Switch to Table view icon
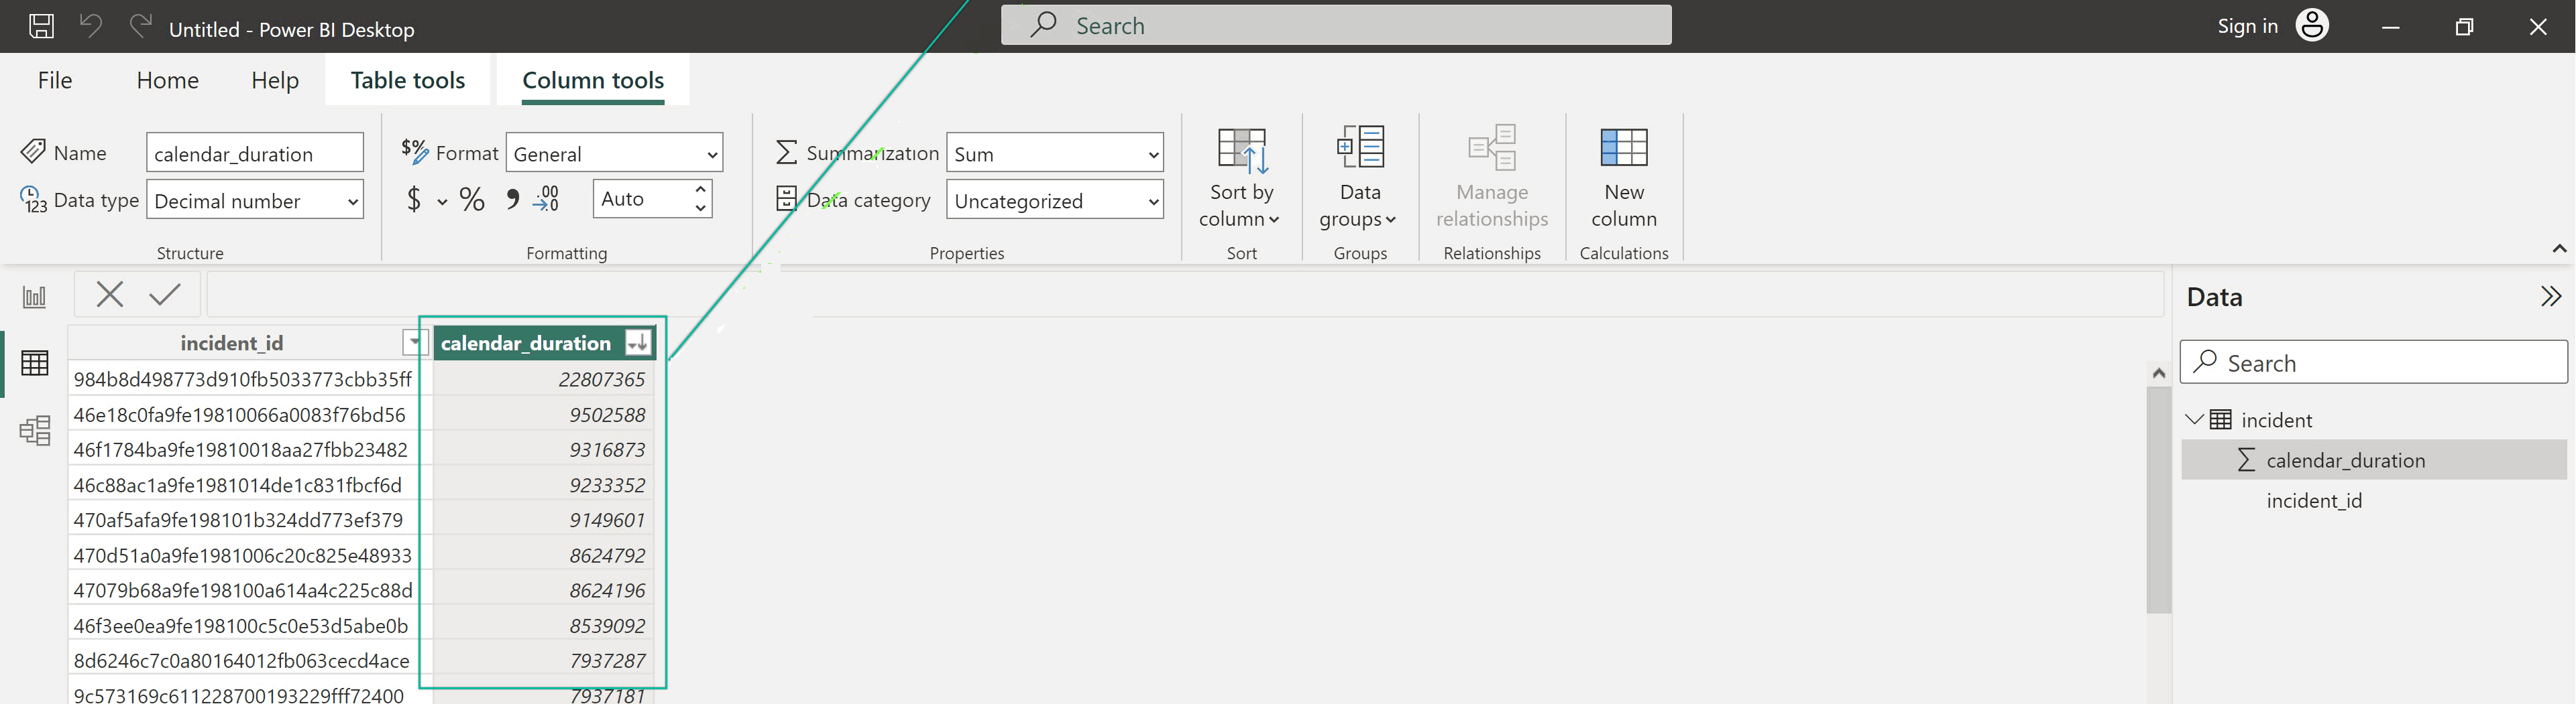The height and width of the screenshot is (704, 2576). pyautogui.click(x=35, y=364)
